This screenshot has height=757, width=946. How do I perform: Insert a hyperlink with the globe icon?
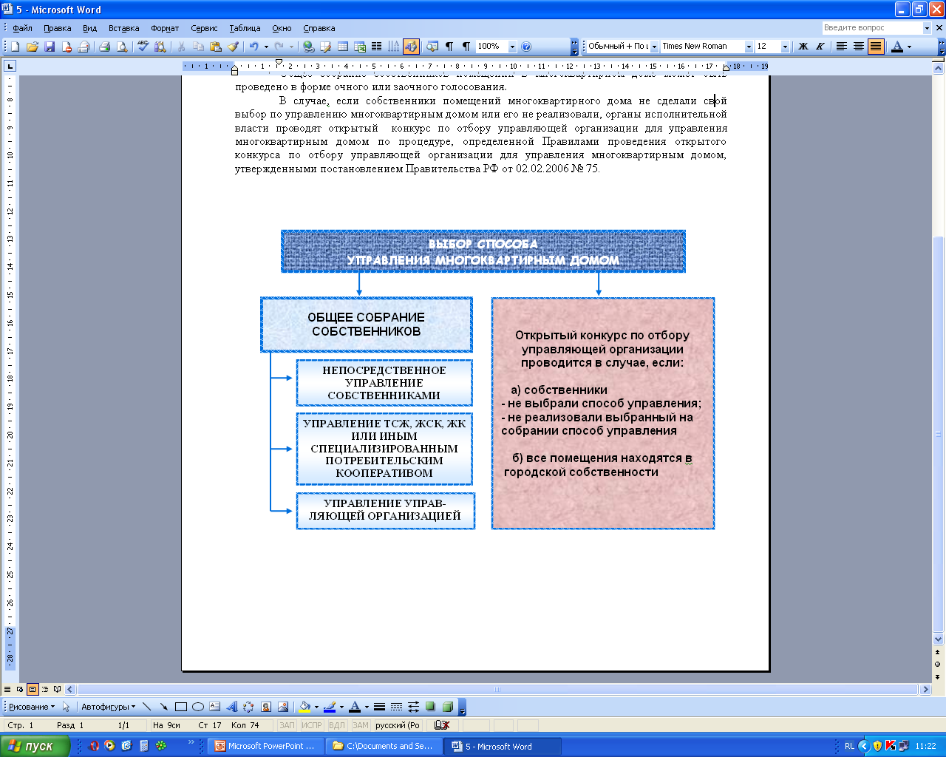[309, 46]
